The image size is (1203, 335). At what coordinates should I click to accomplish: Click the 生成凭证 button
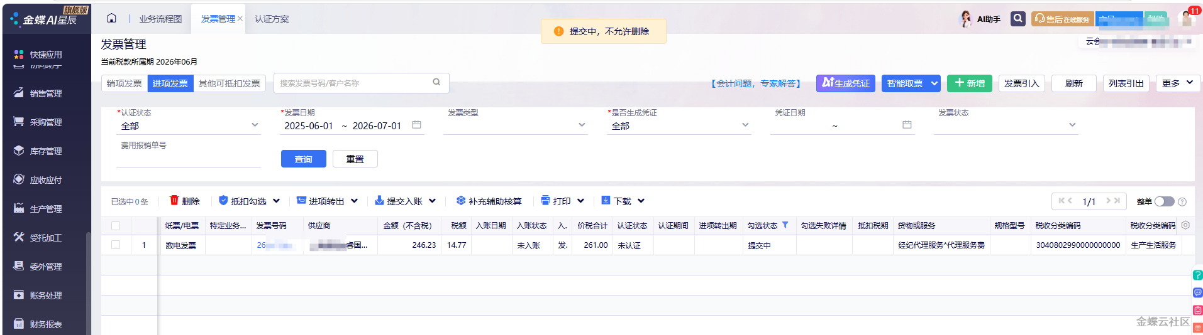tap(846, 83)
